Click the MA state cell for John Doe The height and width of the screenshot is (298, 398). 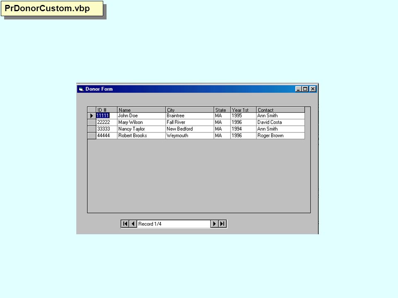click(x=222, y=115)
